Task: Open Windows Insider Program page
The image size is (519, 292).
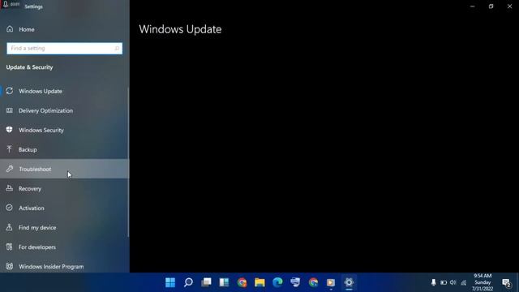Action: pyautogui.click(x=65, y=267)
